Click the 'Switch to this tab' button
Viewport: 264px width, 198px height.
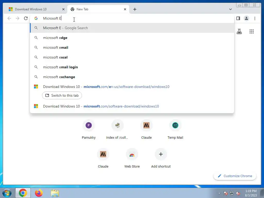point(62,95)
